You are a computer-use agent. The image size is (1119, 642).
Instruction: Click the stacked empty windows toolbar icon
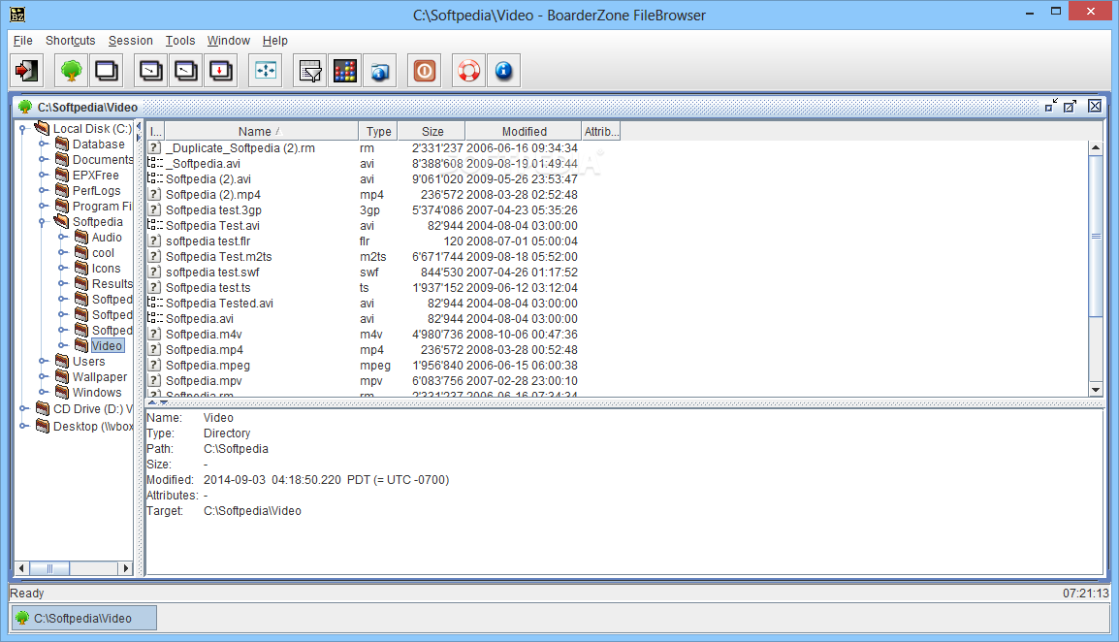coord(107,71)
